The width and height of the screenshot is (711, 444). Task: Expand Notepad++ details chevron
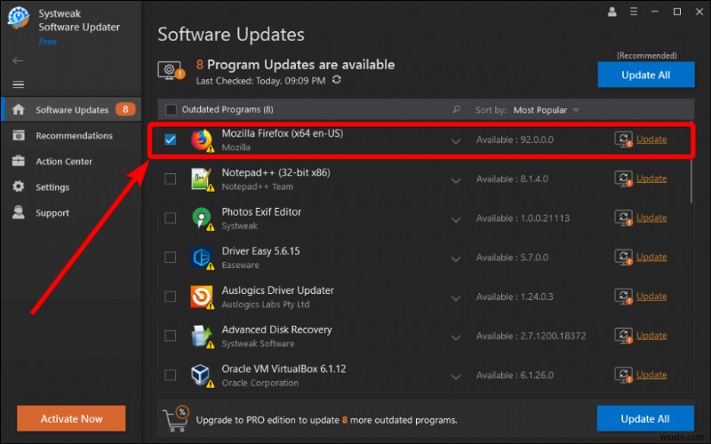click(x=456, y=180)
